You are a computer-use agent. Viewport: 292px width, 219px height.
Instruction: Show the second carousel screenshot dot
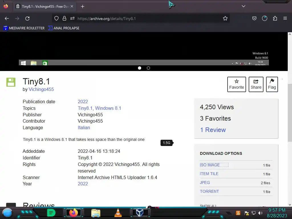[148, 68]
